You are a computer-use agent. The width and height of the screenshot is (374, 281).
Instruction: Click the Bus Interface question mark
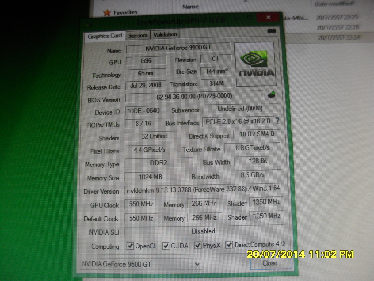278,121
